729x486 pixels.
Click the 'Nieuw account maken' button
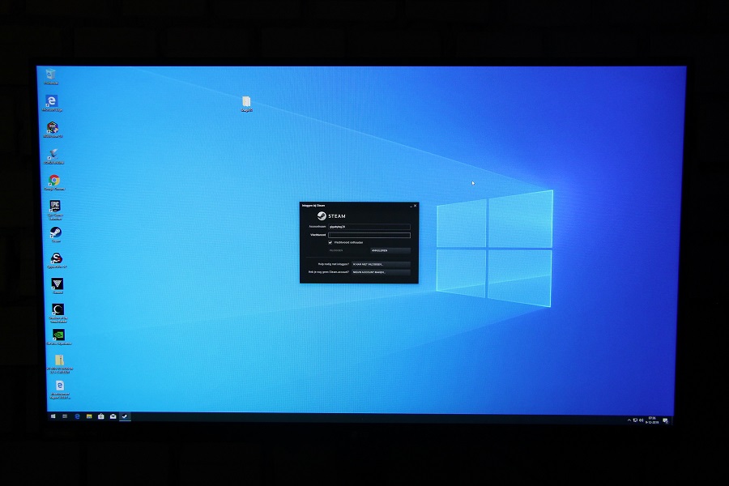380,272
